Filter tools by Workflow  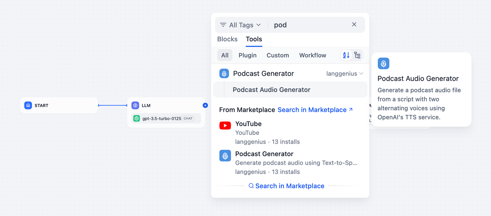[x=313, y=55]
